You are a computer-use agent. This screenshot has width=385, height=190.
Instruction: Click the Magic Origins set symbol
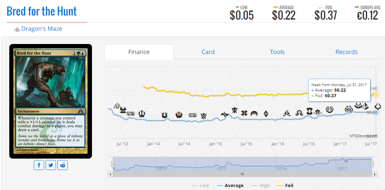(254, 113)
